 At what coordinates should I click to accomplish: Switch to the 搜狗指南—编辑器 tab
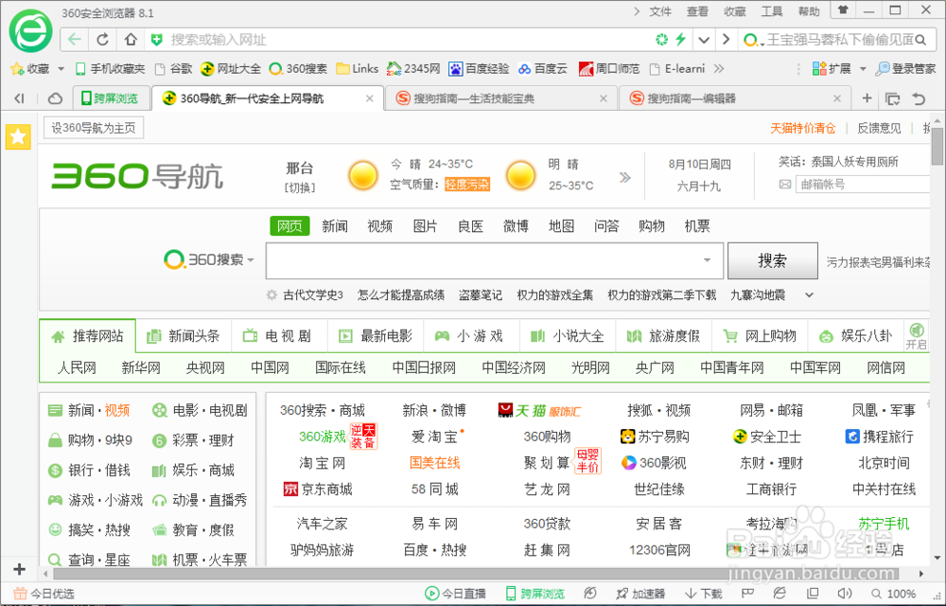735,98
